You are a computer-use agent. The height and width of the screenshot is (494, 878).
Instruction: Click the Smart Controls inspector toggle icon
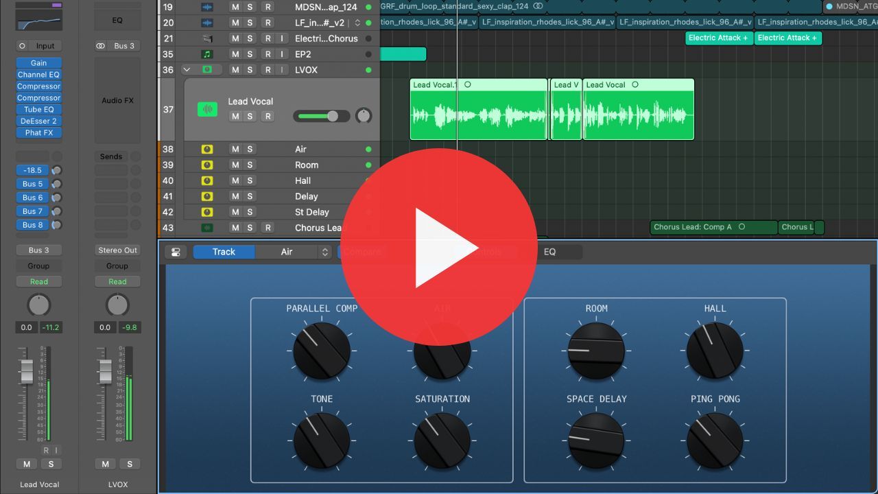176,252
